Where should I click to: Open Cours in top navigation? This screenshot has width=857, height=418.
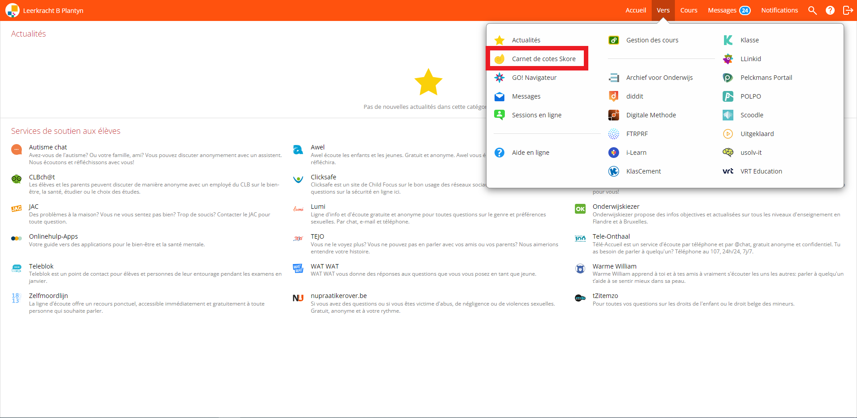tap(689, 10)
